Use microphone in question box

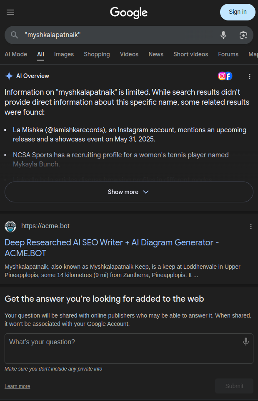click(246, 341)
